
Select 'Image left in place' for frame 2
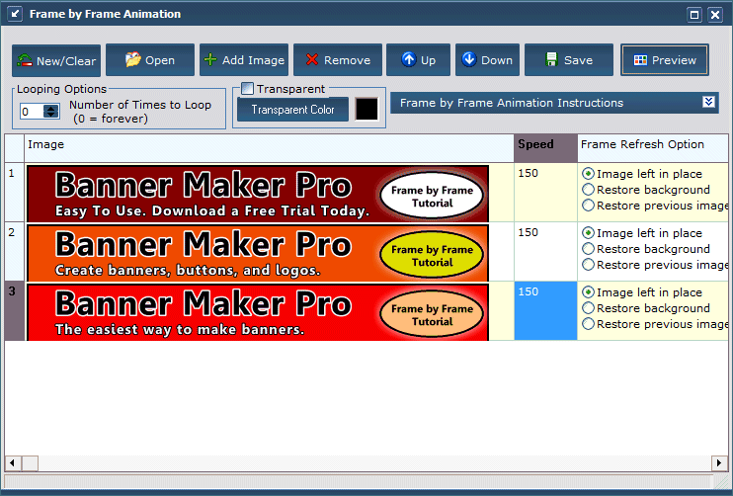588,233
